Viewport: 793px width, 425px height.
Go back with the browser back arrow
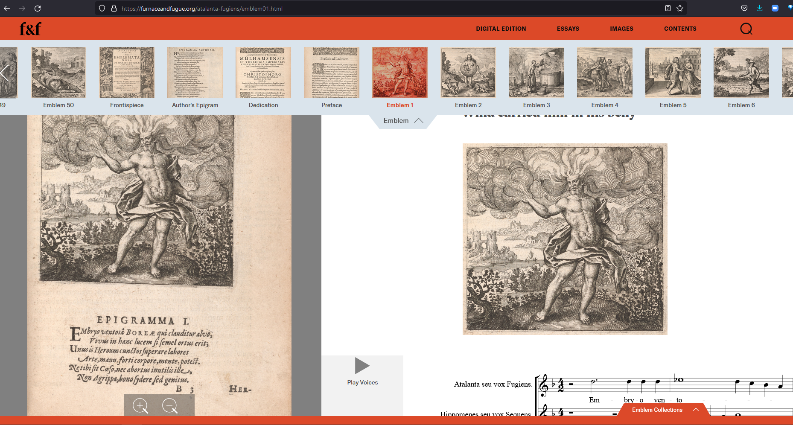(7, 8)
